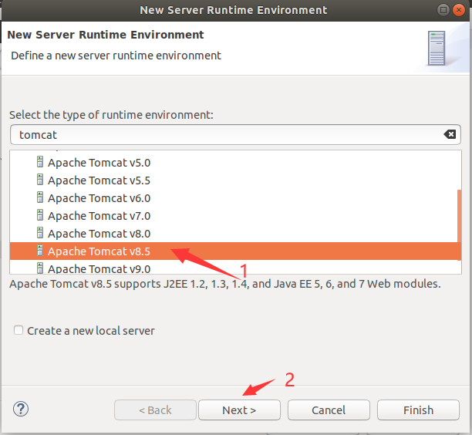Maximize the New Server Runtime Environment window

click(x=443, y=10)
